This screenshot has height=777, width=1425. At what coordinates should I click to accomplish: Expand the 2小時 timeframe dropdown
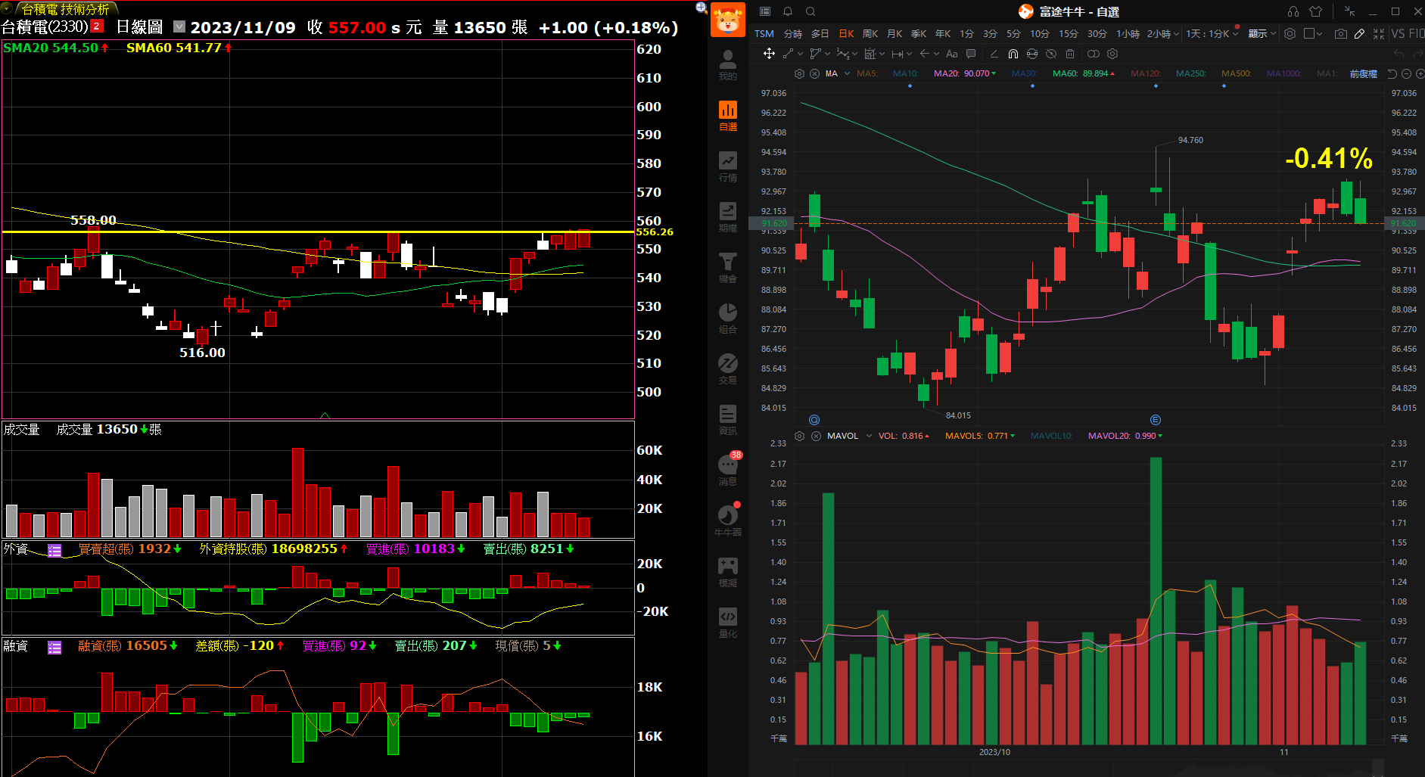click(x=1177, y=33)
